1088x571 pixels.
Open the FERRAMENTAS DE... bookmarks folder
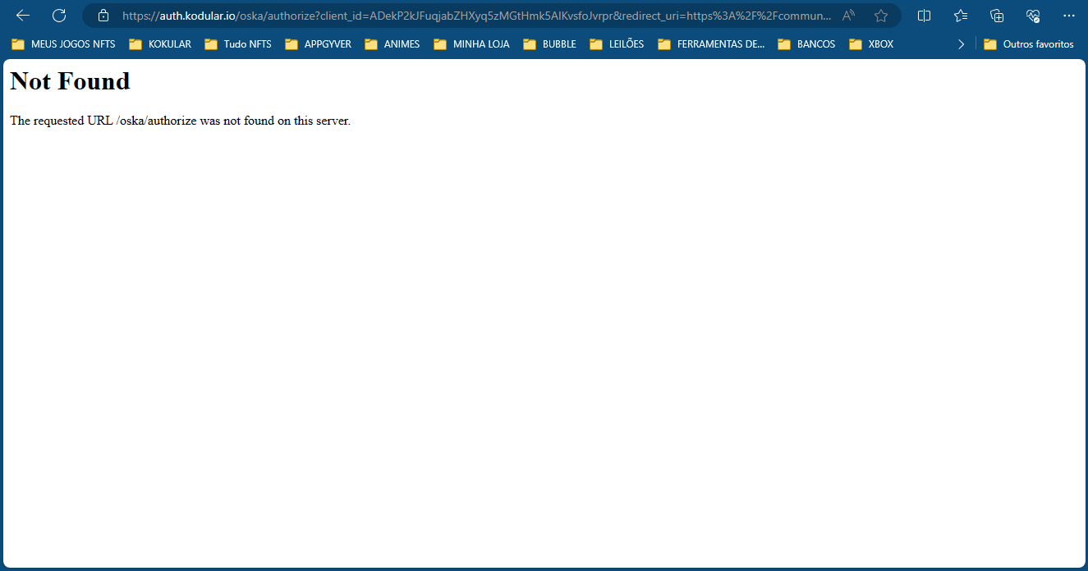tap(712, 44)
